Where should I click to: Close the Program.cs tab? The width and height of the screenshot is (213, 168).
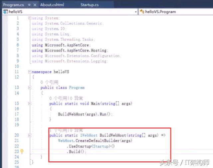point(35,5)
